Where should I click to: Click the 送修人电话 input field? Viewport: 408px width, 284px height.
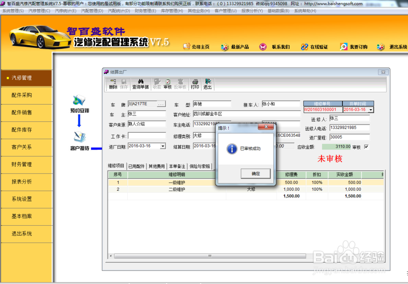click(x=350, y=128)
